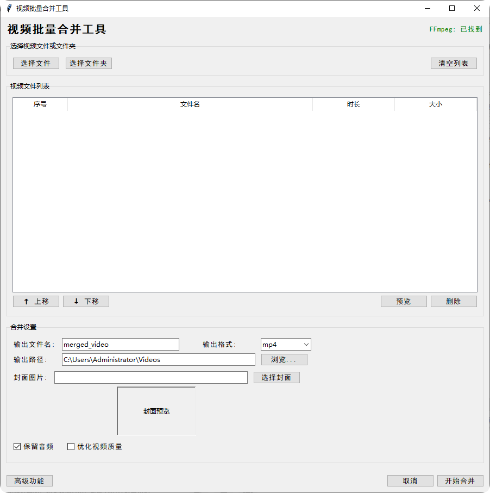
Task: Click the 选择文件 button
Action: (36, 63)
